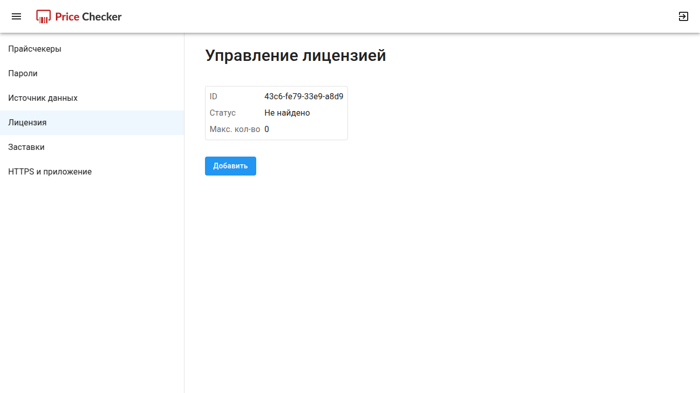
Task: Open the Прайсчекеры section
Action: coord(92,49)
